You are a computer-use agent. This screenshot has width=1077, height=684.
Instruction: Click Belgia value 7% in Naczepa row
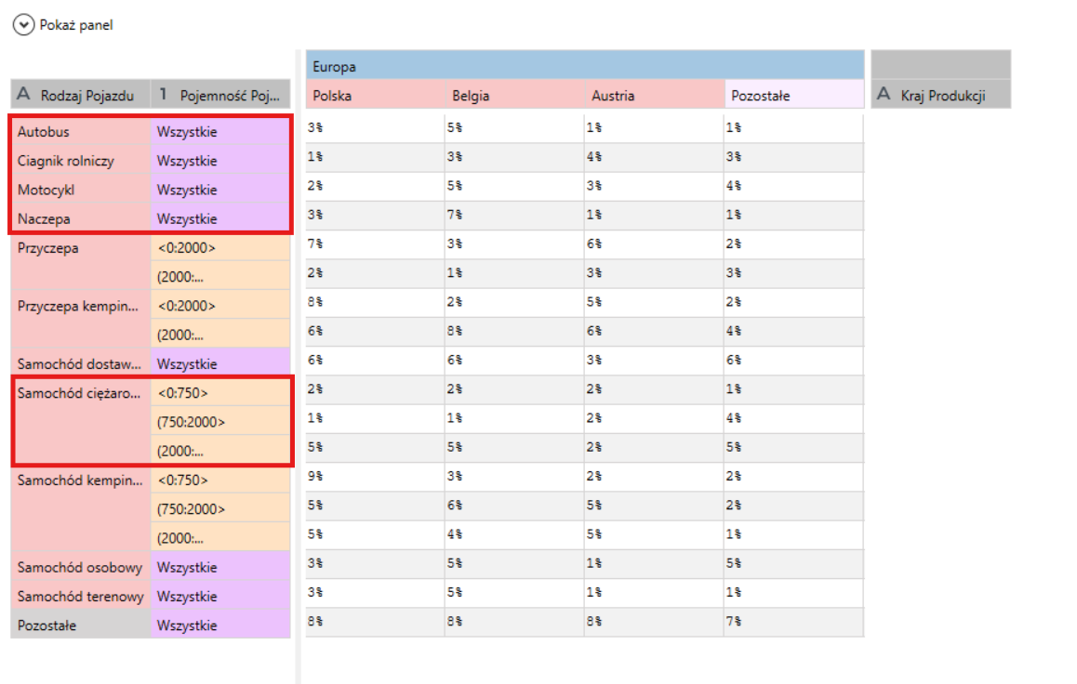[514, 215]
